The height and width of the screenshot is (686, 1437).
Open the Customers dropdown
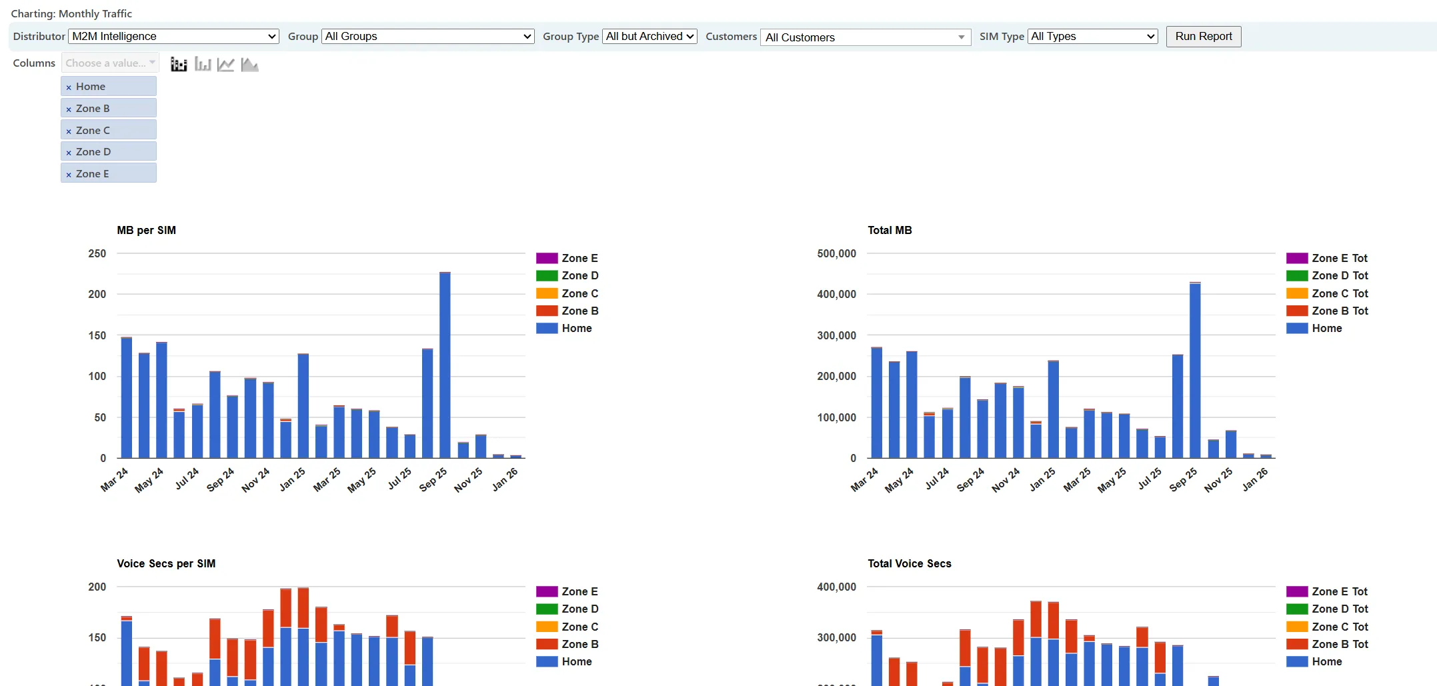pyautogui.click(x=866, y=37)
